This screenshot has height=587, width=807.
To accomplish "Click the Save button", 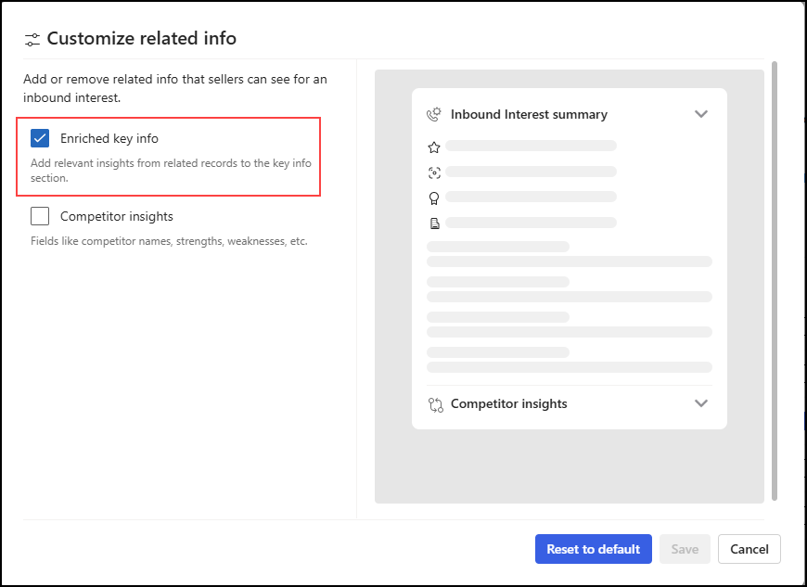I will tap(685, 549).
